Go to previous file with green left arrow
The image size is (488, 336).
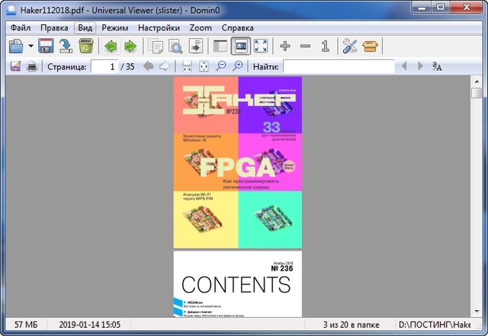(111, 46)
